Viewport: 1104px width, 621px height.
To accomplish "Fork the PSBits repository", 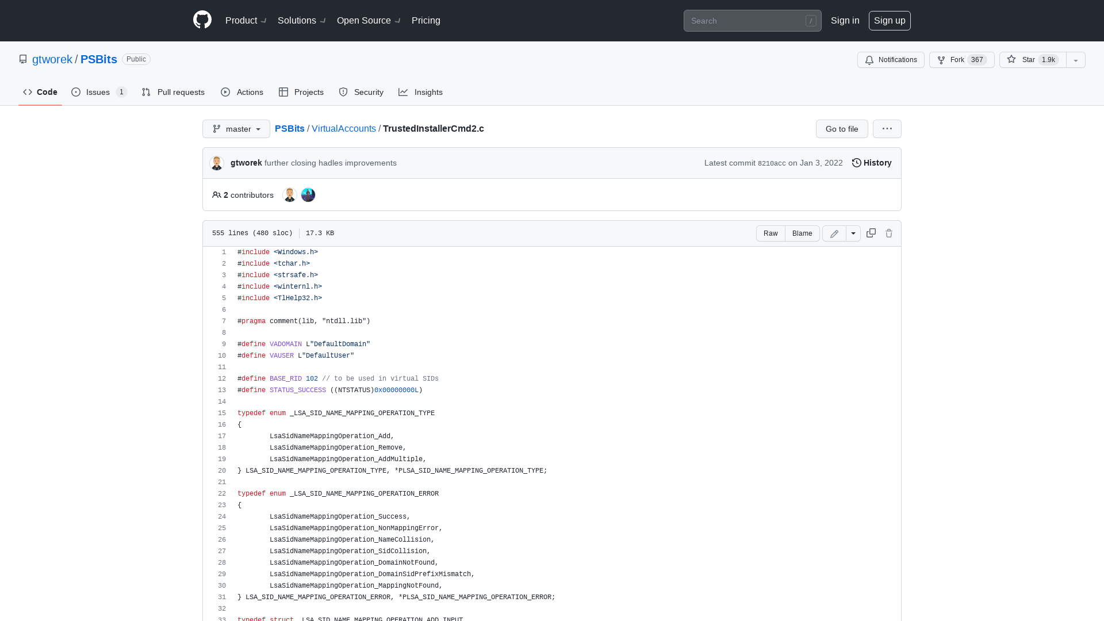I will click(x=961, y=60).
